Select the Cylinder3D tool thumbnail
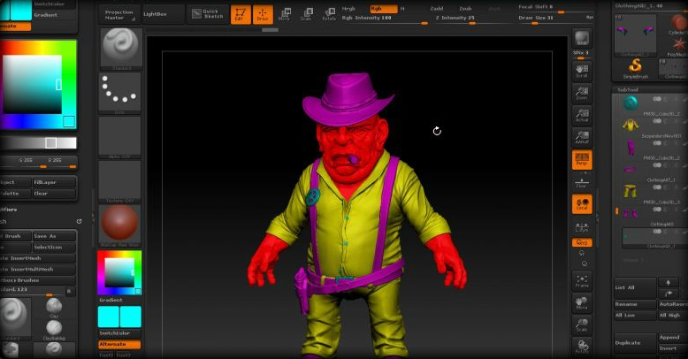 678,24
